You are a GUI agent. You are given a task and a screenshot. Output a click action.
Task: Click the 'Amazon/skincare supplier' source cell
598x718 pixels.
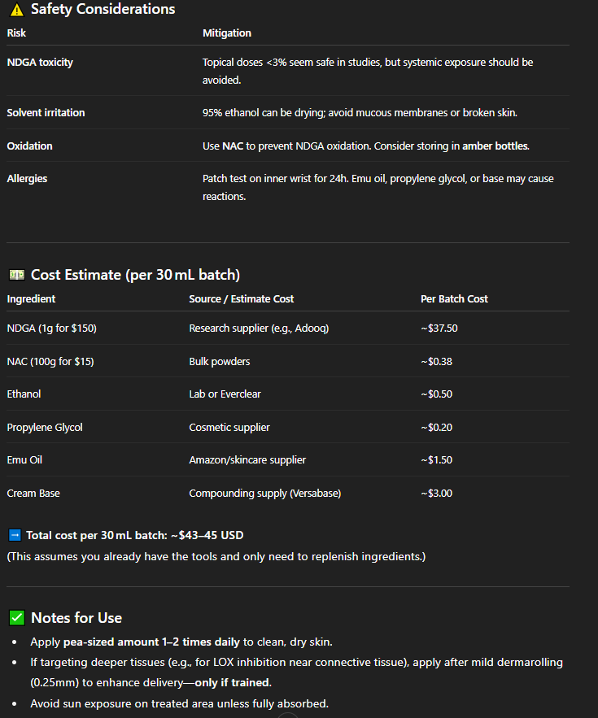tap(247, 460)
